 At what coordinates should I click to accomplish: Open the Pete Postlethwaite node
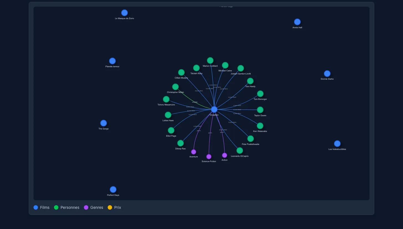(250, 139)
